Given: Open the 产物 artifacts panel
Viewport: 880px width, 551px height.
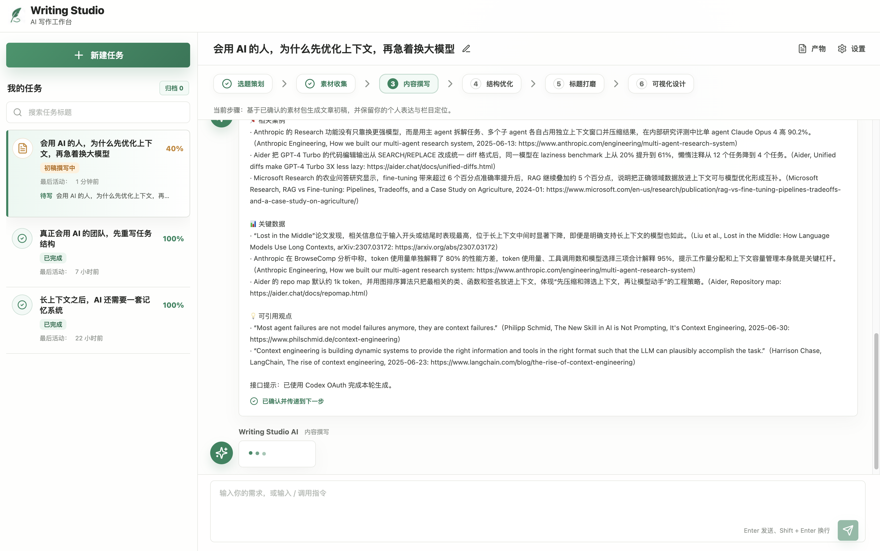Looking at the screenshot, I should 812,49.
